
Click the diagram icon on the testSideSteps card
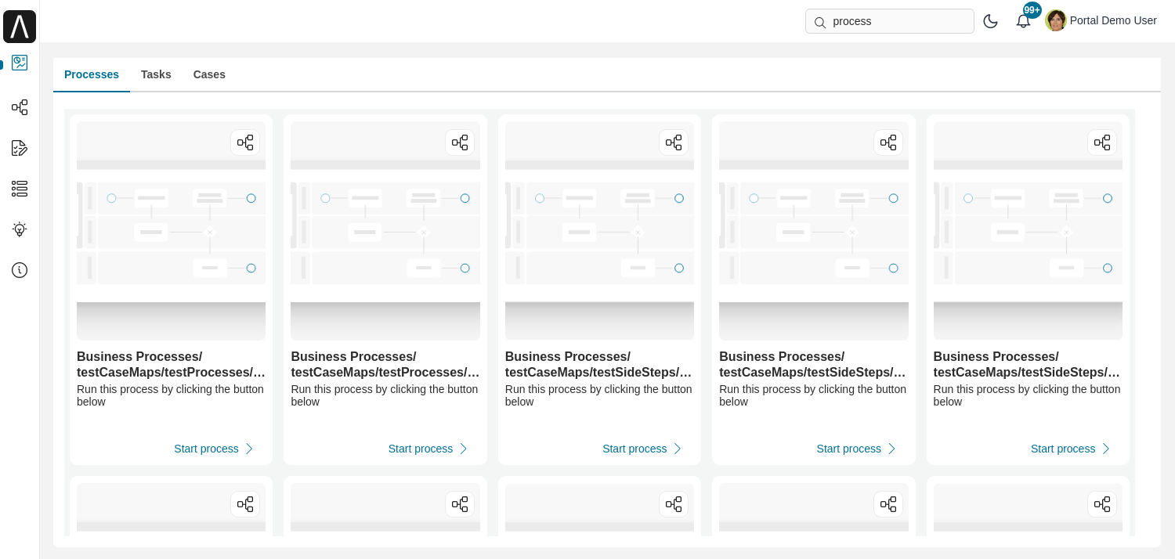coord(674,142)
